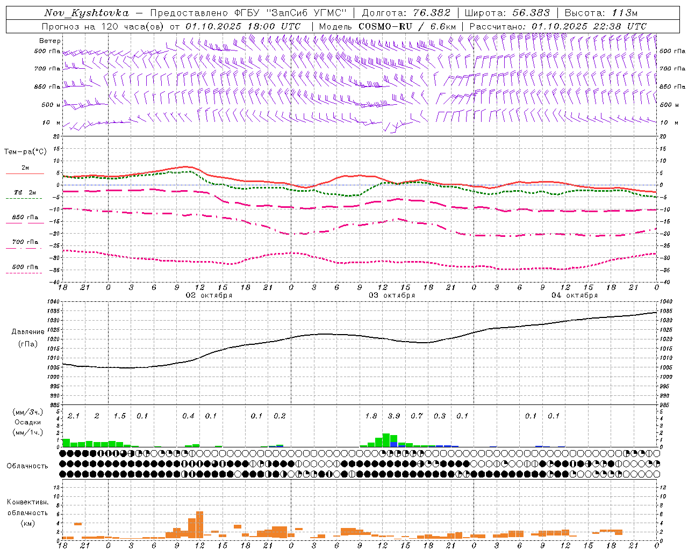Click the 'Тем-ра(°C)' temperature axis title
Image resolution: width=688 pixels, height=550 pixels.
tap(25, 152)
